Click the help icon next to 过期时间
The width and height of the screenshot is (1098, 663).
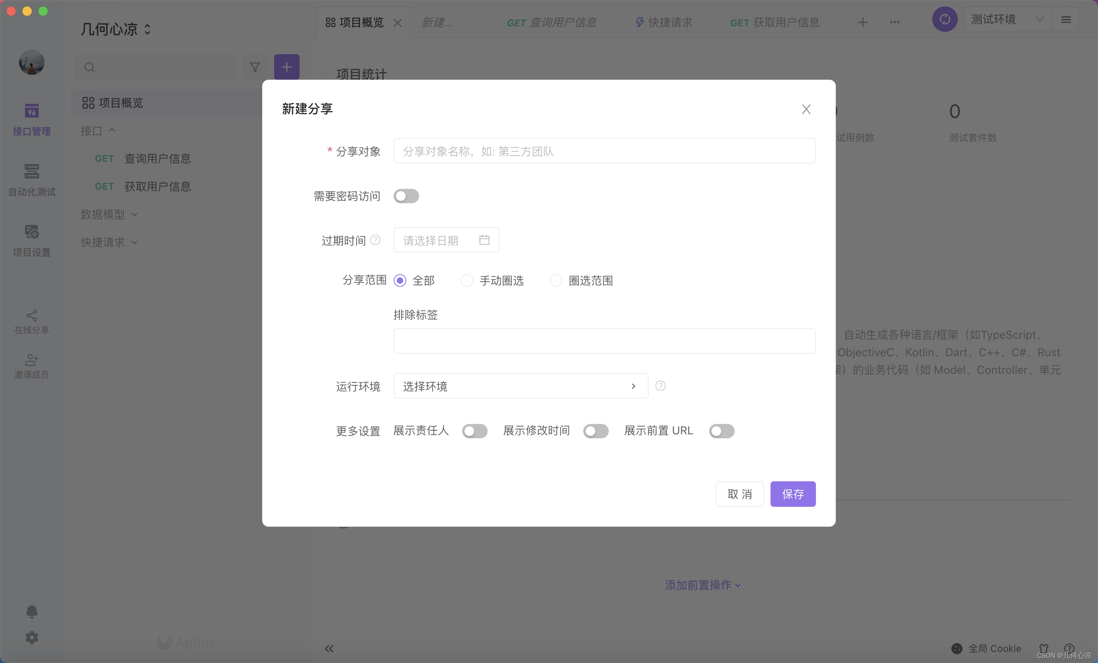click(x=376, y=240)
